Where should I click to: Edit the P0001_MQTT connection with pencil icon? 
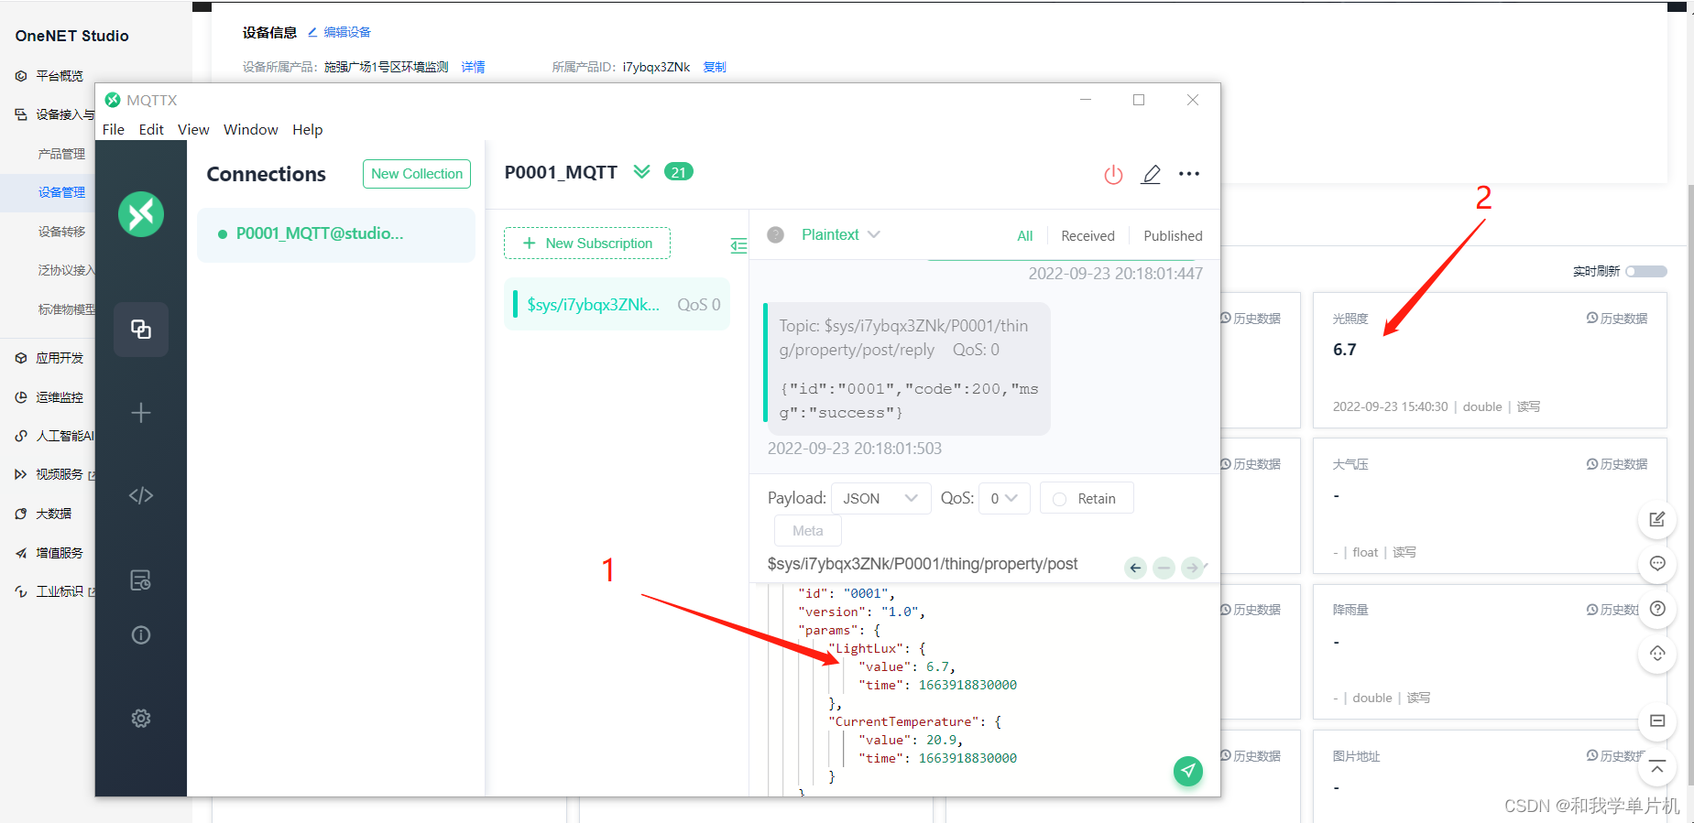pyautogui.click(x=1152, y=174)
